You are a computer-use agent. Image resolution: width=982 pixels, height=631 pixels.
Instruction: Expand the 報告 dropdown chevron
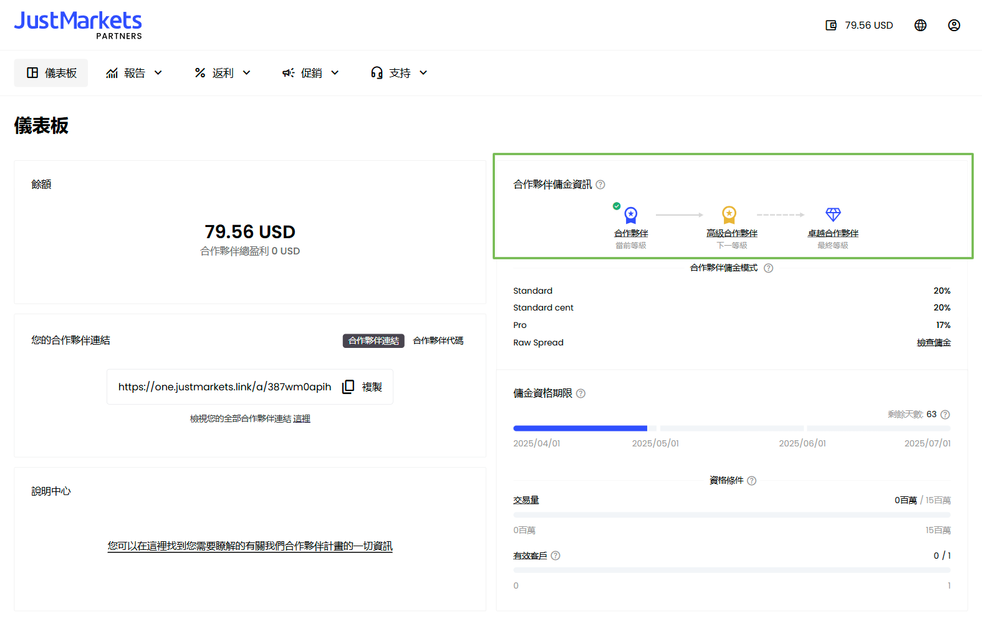point(158,73)
